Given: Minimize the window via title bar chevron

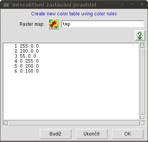Looking at the screenshot, I should [122, 5].
